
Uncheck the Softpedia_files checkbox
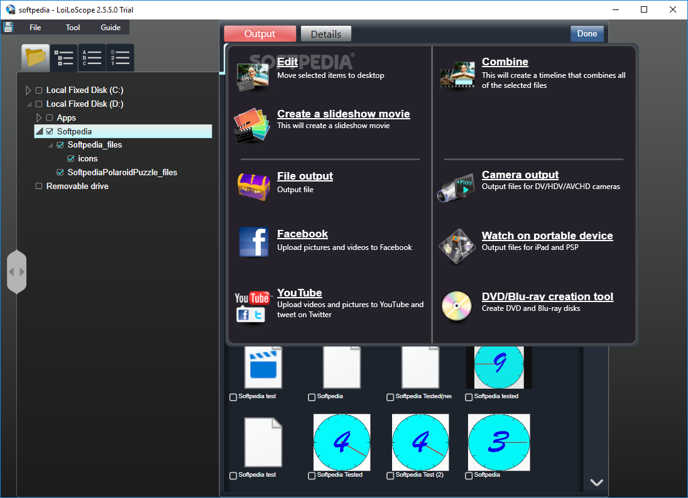pos(60,144)
